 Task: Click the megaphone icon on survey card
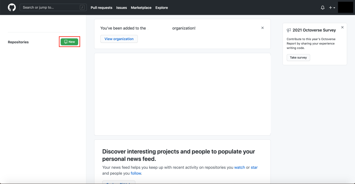click(289, 30)
